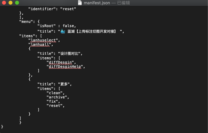Click the "更多" title value

65,84
